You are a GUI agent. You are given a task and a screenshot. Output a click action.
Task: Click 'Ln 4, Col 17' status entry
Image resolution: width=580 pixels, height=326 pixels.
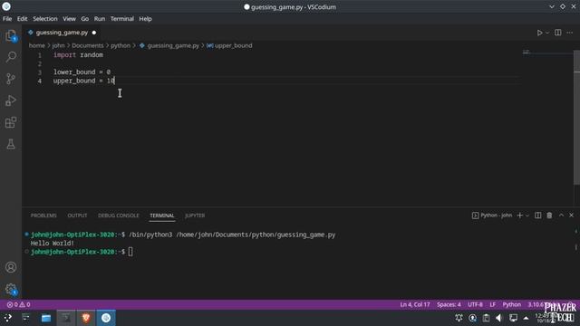(415, 304)
